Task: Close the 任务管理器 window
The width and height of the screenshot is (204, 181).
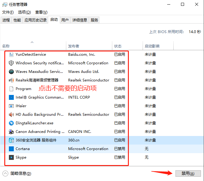Action: 197,4
